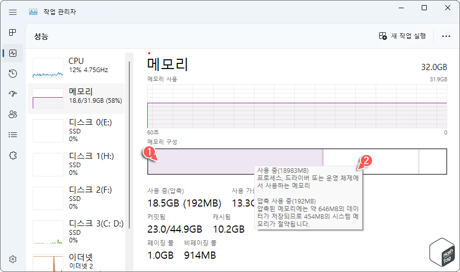Click the 성능 page title
Viewport: 460px width, 272px height.
point(41,36)
